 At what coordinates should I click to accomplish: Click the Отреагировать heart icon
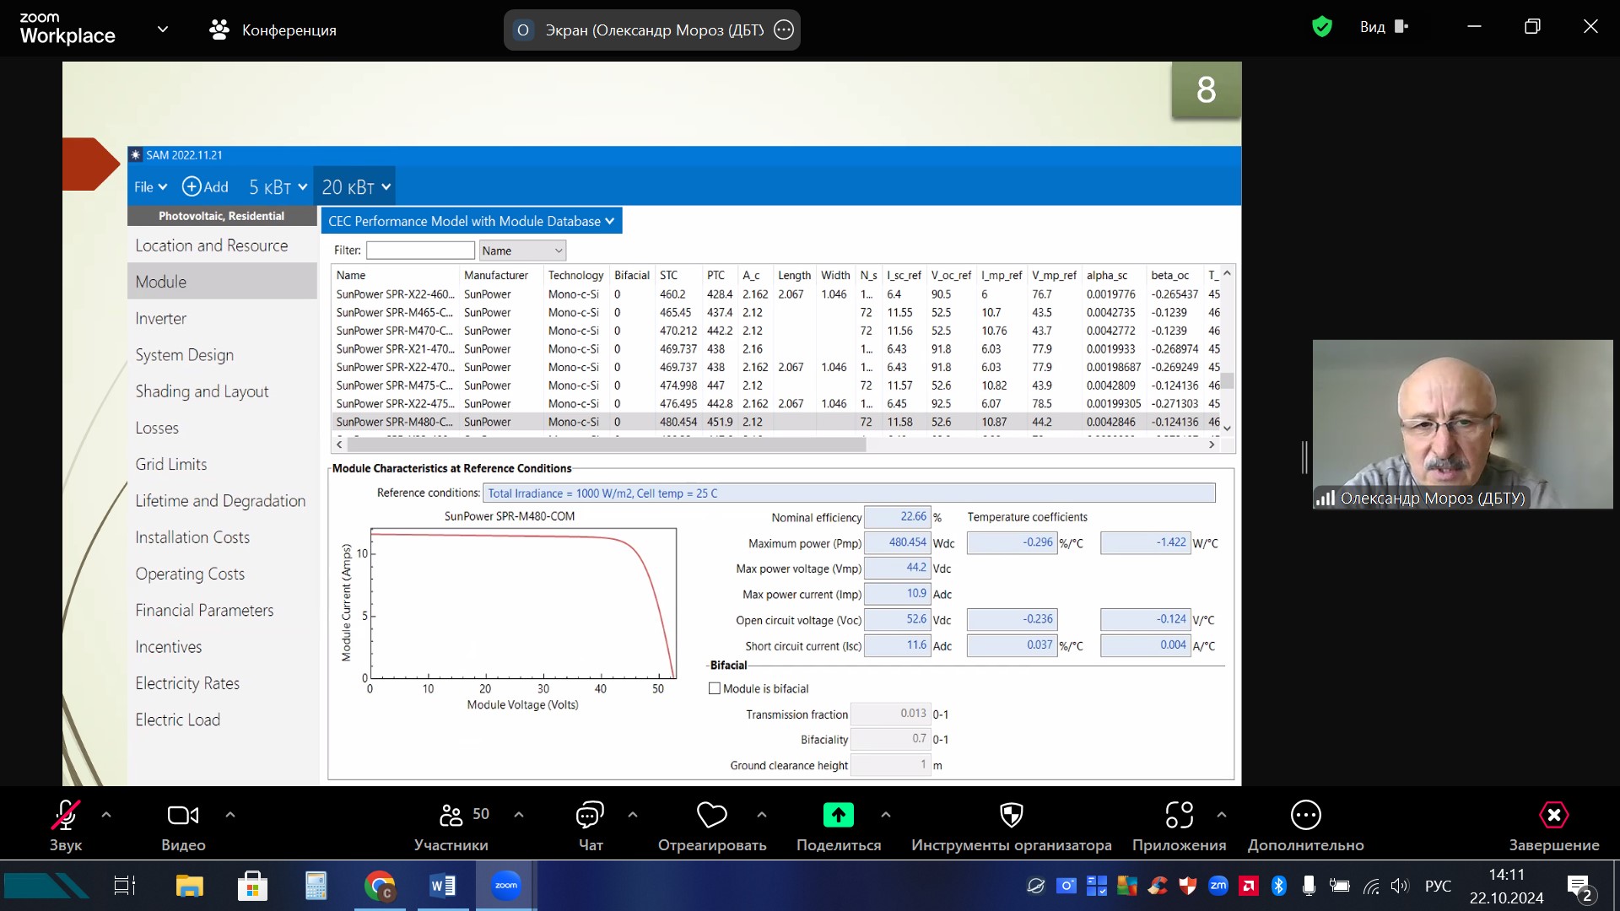711,815
